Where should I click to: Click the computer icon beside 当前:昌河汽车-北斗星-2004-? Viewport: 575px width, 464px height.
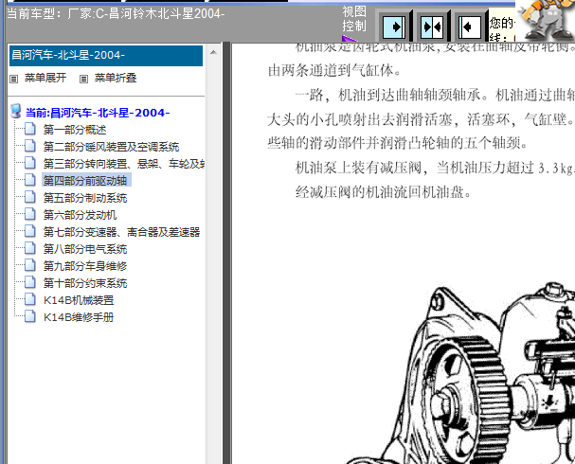click(16, 111)
